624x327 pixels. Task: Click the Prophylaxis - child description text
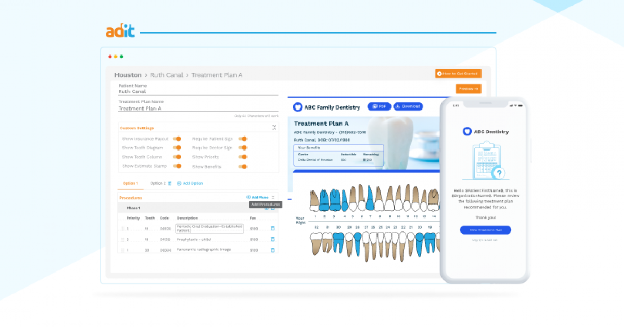pos(194,239)
